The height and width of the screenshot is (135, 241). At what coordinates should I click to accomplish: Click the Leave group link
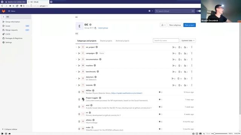(103, 28)
